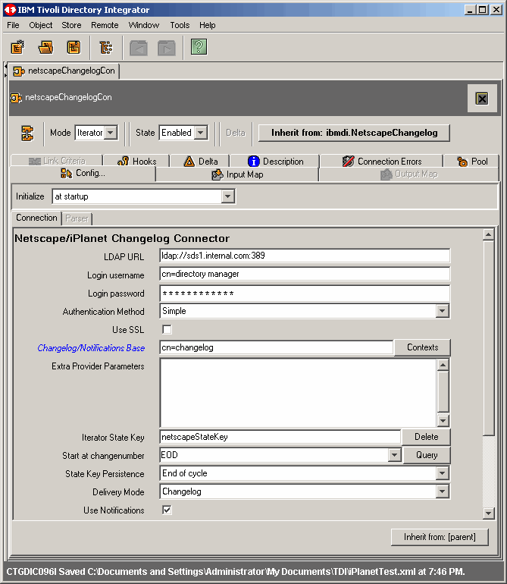The width and height of the screenshot is (507, 584).
Task: Open the Remote menu
Action: [105, 25]
